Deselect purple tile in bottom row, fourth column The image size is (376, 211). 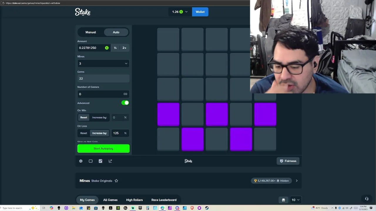[241, 139]
